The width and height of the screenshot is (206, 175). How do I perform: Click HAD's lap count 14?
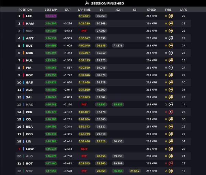pos(184,105)
